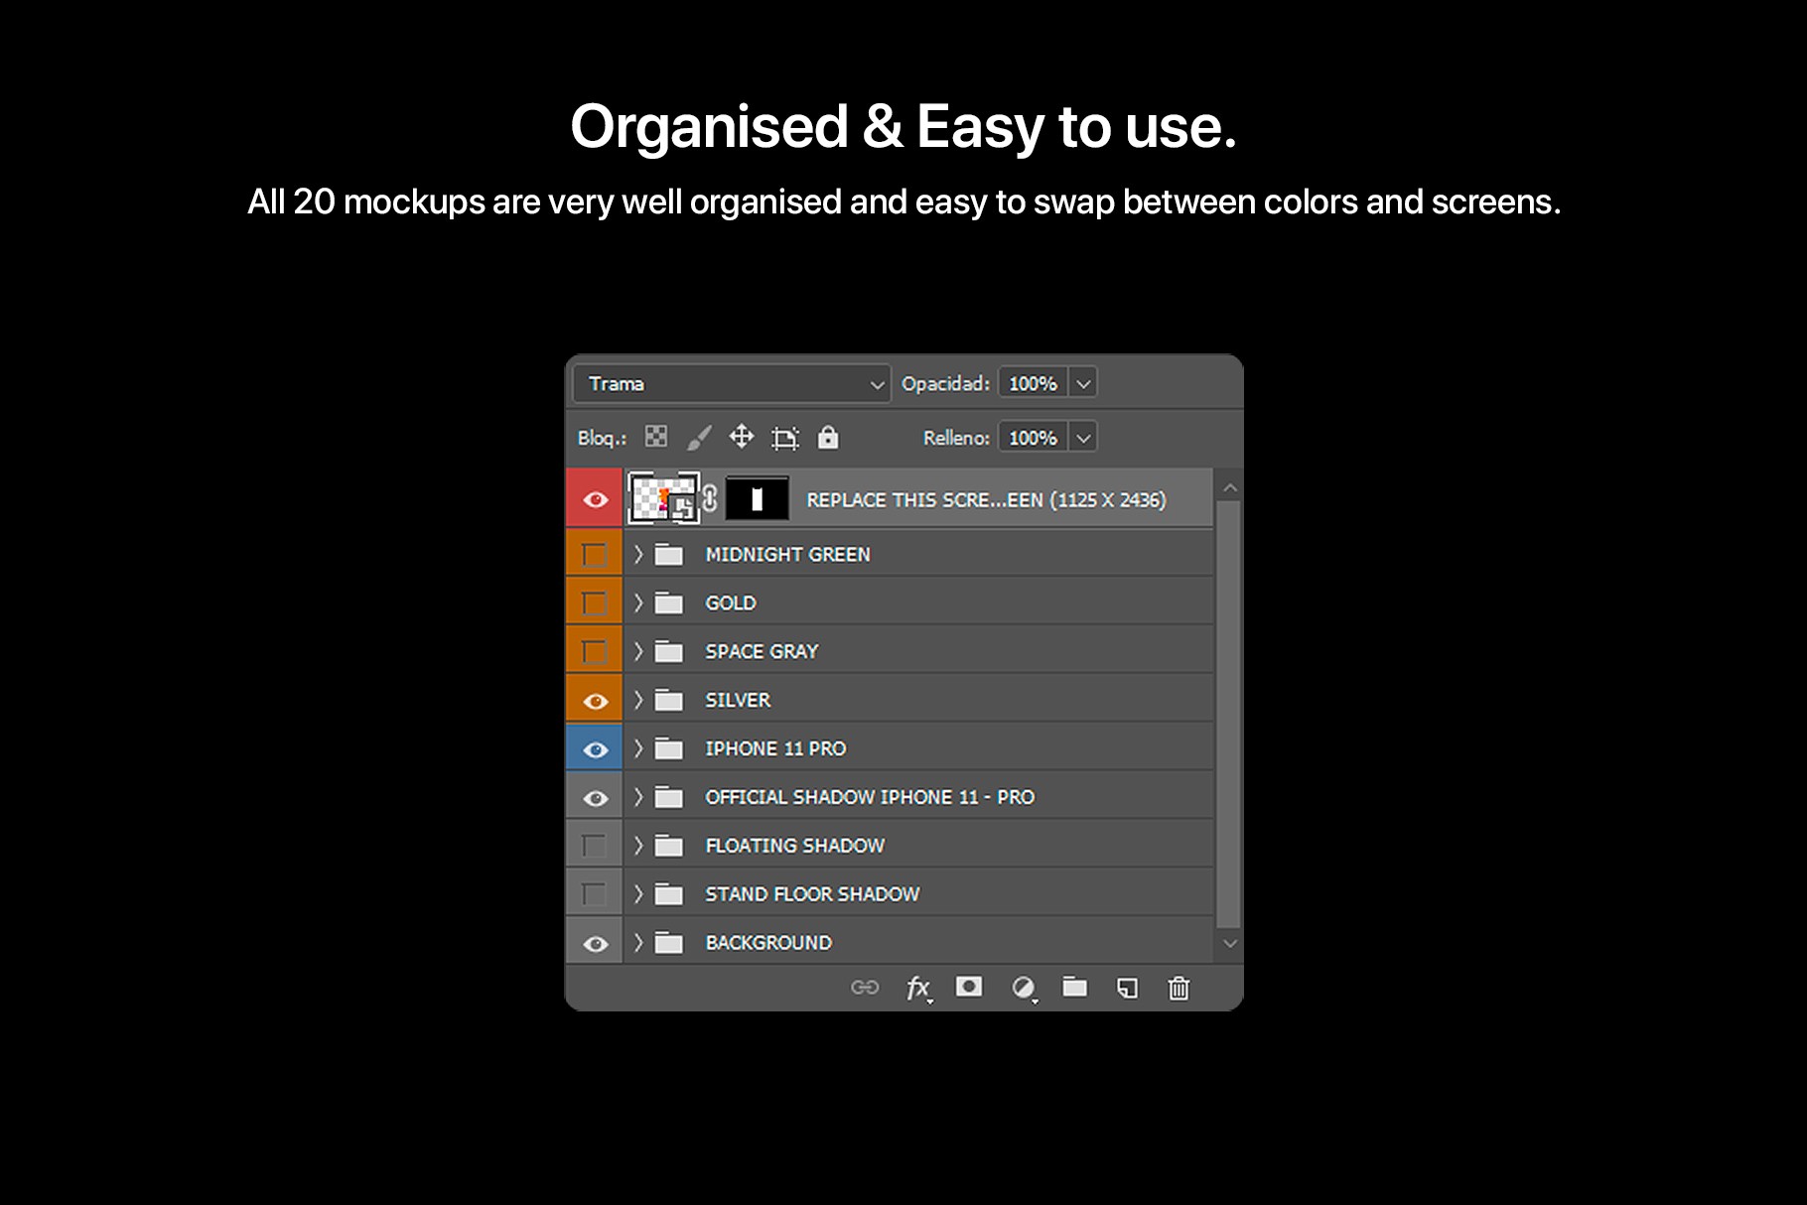
Task: Click the OFFICIAL SHADOW IPHONE 11 - PRO folder icon
Action: pos(669,797)
